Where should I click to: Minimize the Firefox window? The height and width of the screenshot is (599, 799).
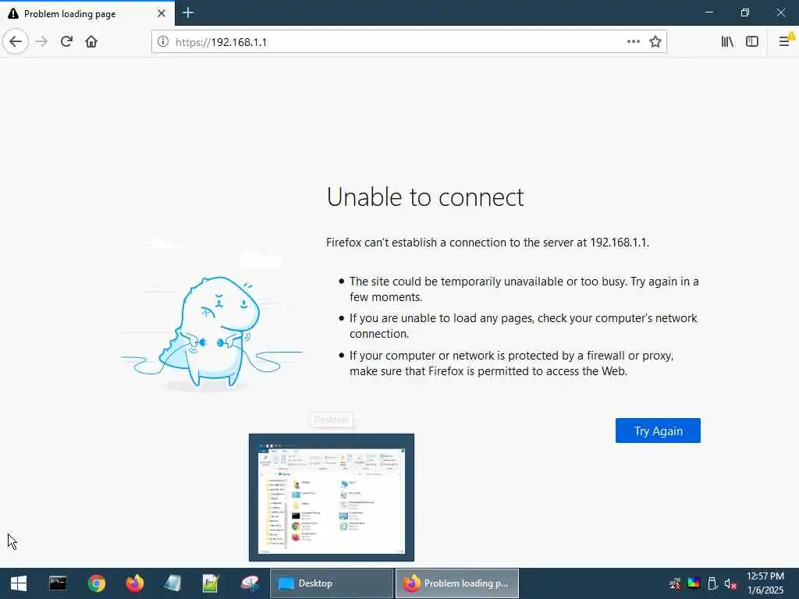pyautogui.click(x=708, y=12)
